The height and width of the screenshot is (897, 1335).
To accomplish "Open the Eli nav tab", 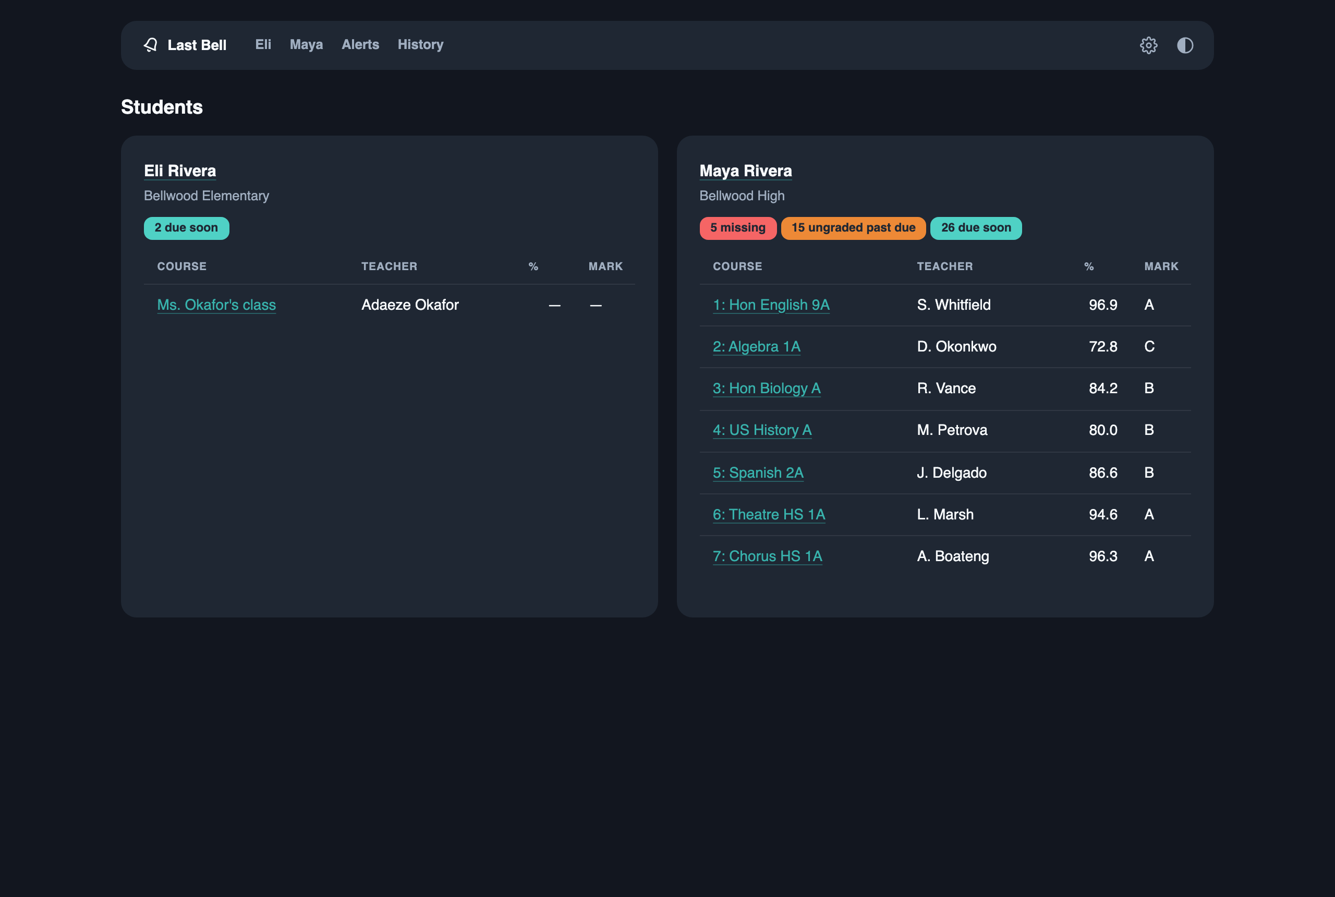I will click(263, 45).
